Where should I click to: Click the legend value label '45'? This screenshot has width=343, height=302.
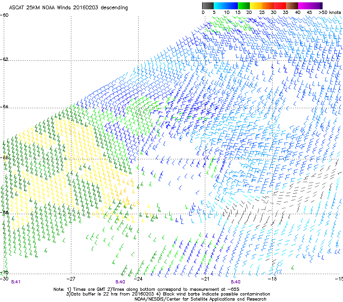pyautogui.click(x=309, y=13)
